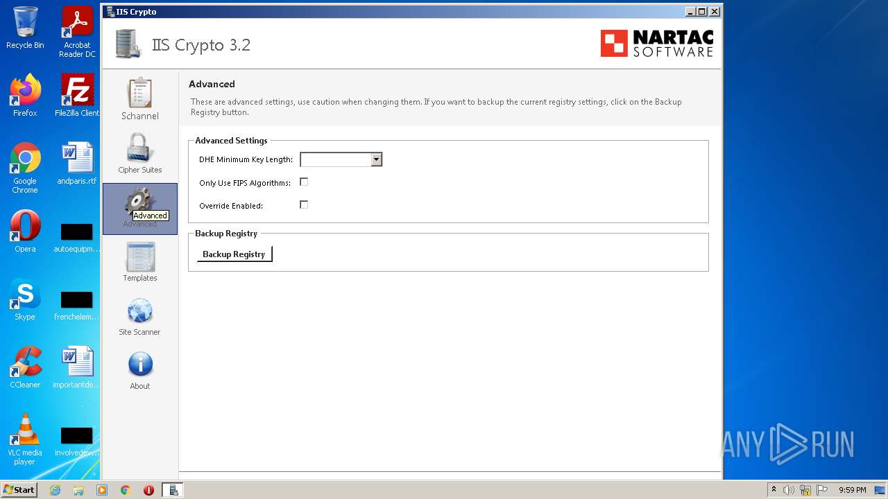Click the Windows Start button
The height and width of the screenshot is (499, 888).
pyautogui.click(x=19, y=489)
